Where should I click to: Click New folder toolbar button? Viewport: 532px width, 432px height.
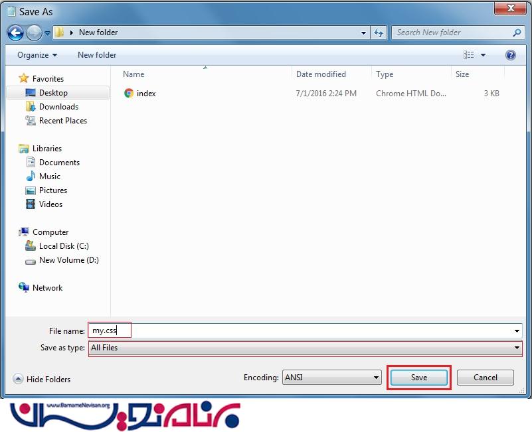pyautogui.click(x=97, y=55)
